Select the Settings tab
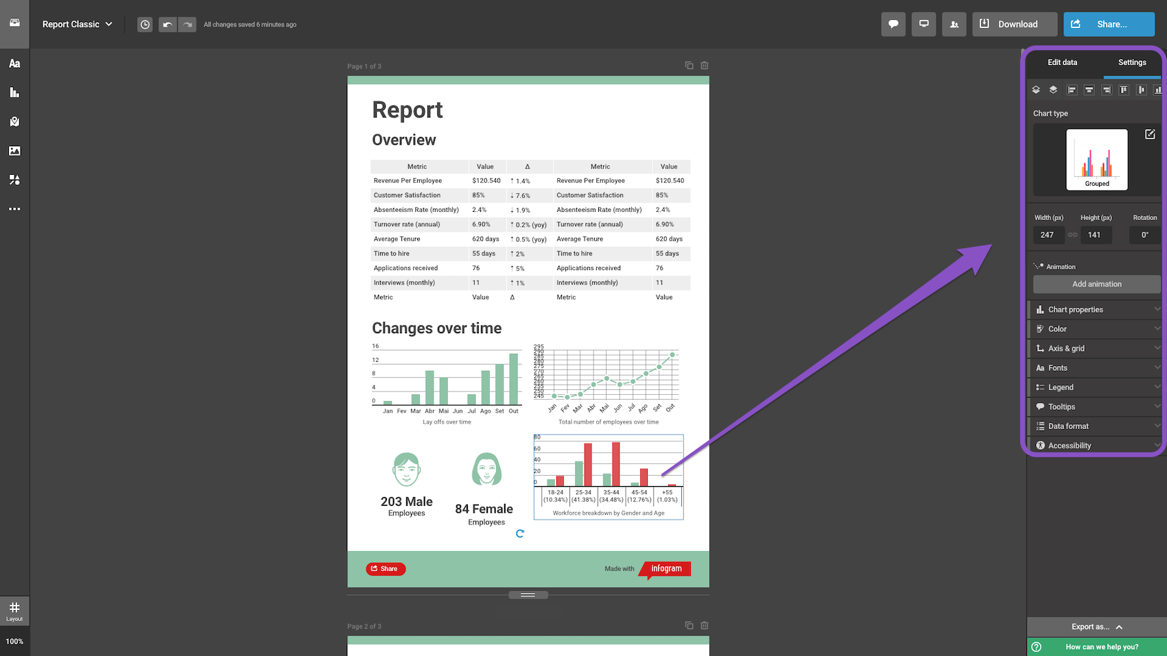Screen dimensions: 1167x656 (x=1132, y=62)
